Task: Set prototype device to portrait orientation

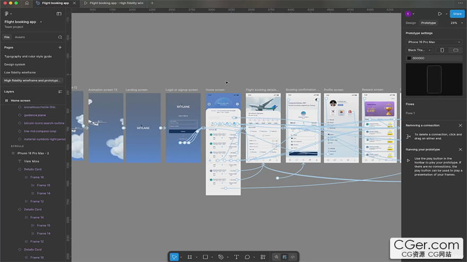Action: (x=442, y=50)
